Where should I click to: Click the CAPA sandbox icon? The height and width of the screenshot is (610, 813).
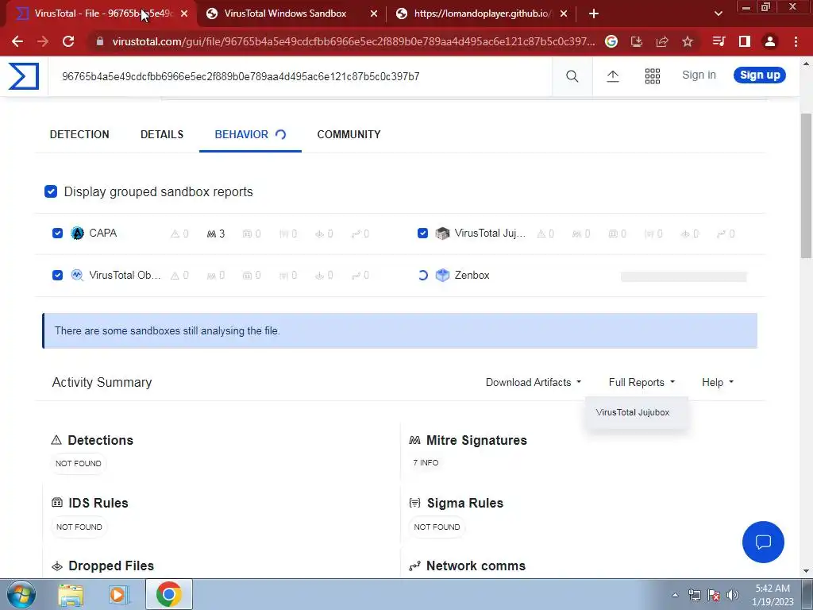click(77, 234)
